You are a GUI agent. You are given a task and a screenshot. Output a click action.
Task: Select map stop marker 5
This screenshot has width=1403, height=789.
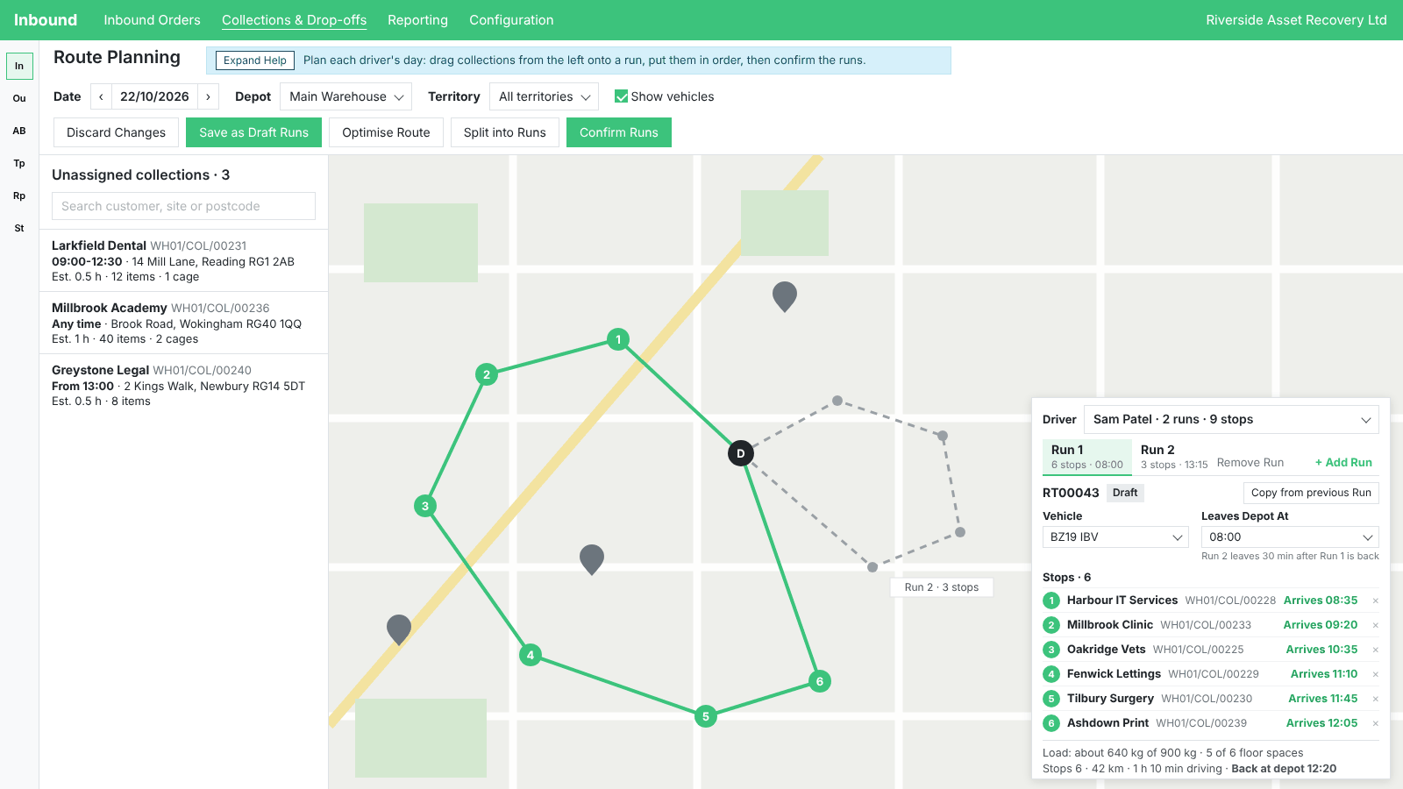[706, 716]
